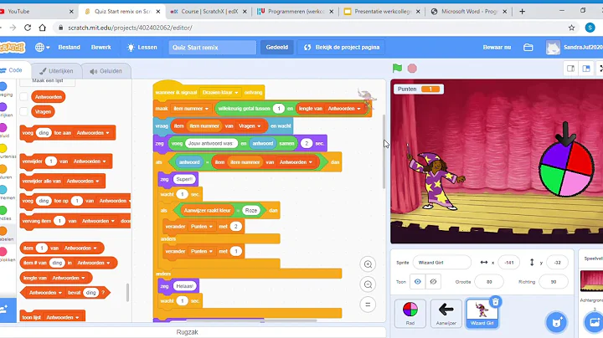
Task: Click the Super! text in zeg block
Action: point(184,179)
